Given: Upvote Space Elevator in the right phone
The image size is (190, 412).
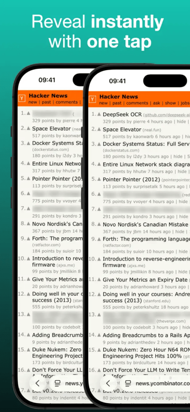Looking at the screenshot, I should [x=99, y=129].
